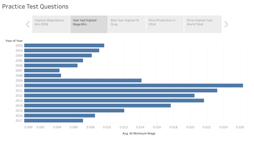This screenshot has width=254, height=157.
Task: Switch to Bike Year Highest % Drop tab
Action: tap(127, 24)
